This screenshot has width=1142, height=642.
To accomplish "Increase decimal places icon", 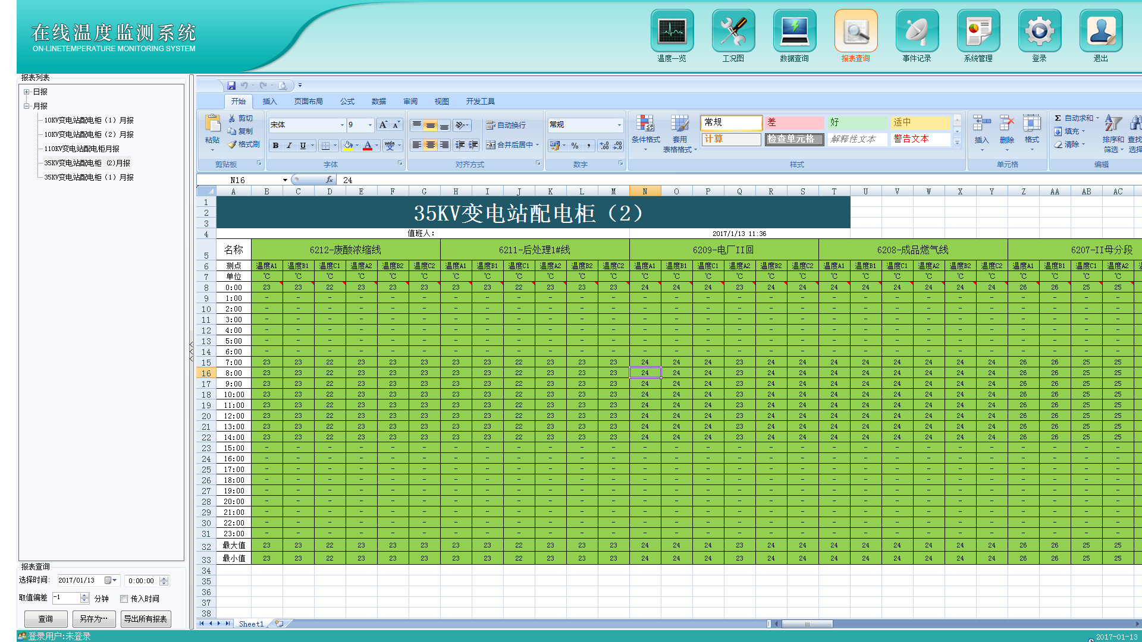I will [x=604, y=145].
